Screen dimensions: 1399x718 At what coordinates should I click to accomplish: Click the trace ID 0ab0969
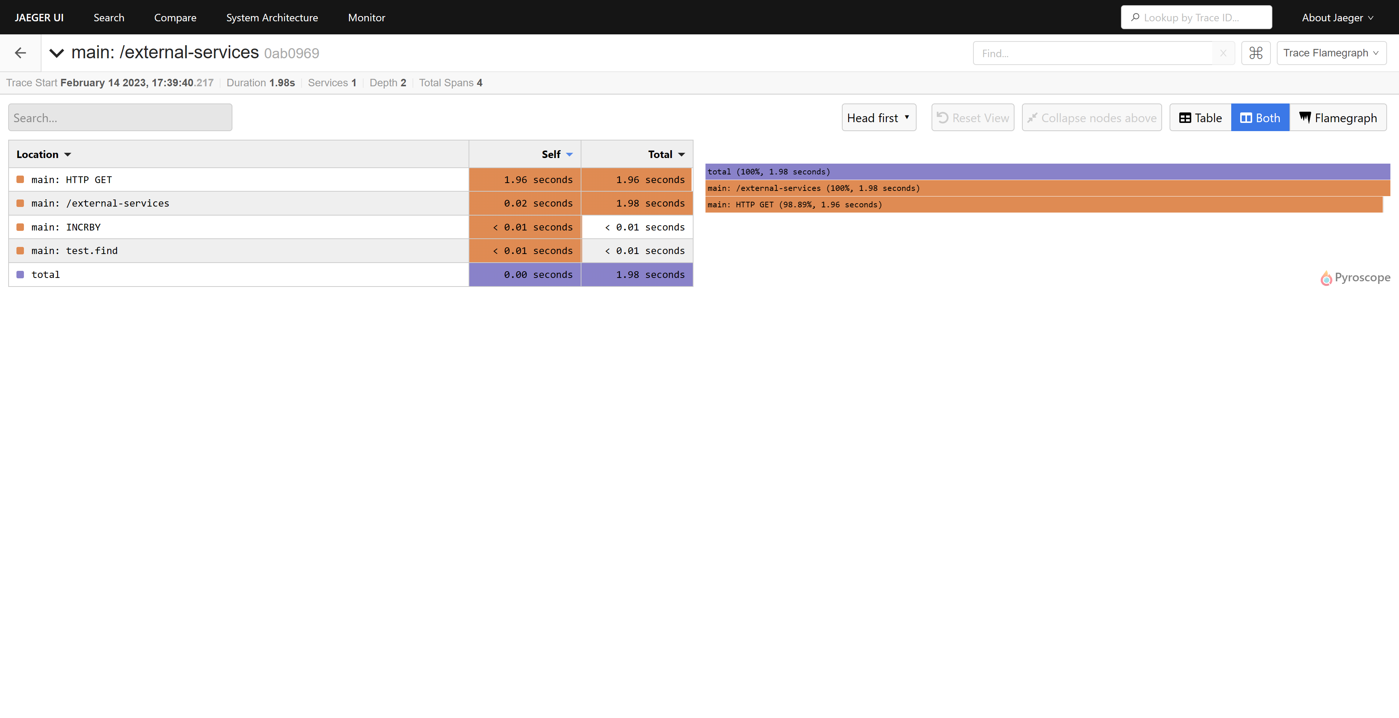point(291,53)
